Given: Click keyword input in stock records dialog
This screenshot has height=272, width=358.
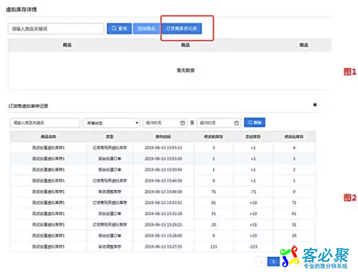Looking at the screenshot, I should [45, 123].
